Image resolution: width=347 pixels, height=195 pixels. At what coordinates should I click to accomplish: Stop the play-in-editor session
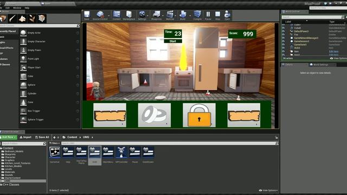218,16
